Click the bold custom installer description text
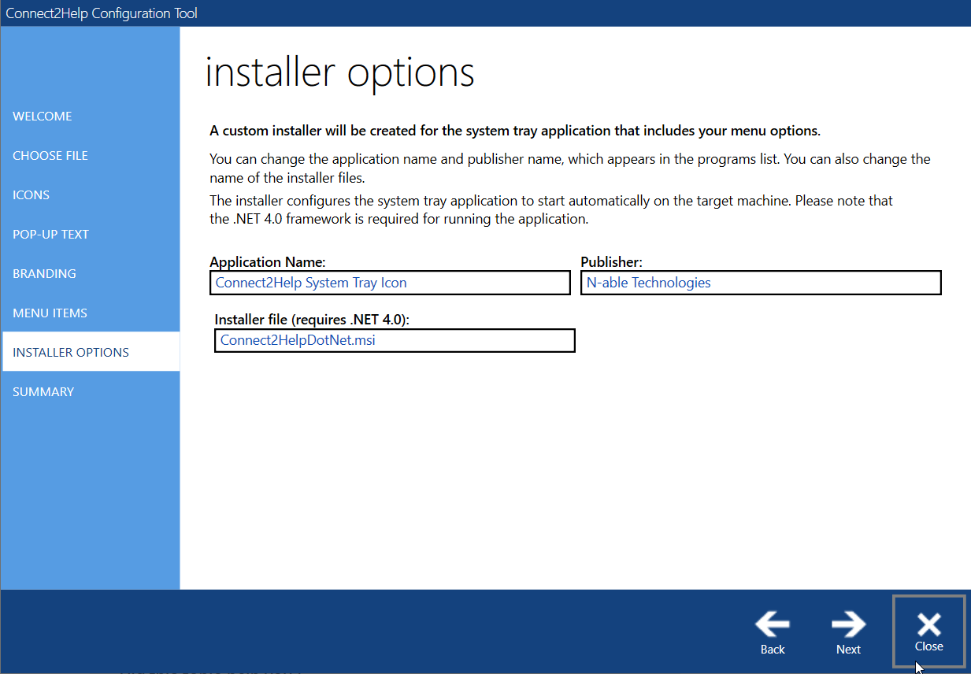This screenshot has width=971, height=674. pos(515,131)
